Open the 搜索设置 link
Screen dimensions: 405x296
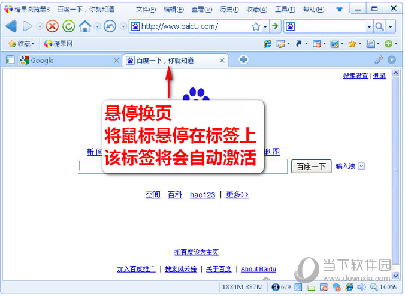click(x=355, y=76)
